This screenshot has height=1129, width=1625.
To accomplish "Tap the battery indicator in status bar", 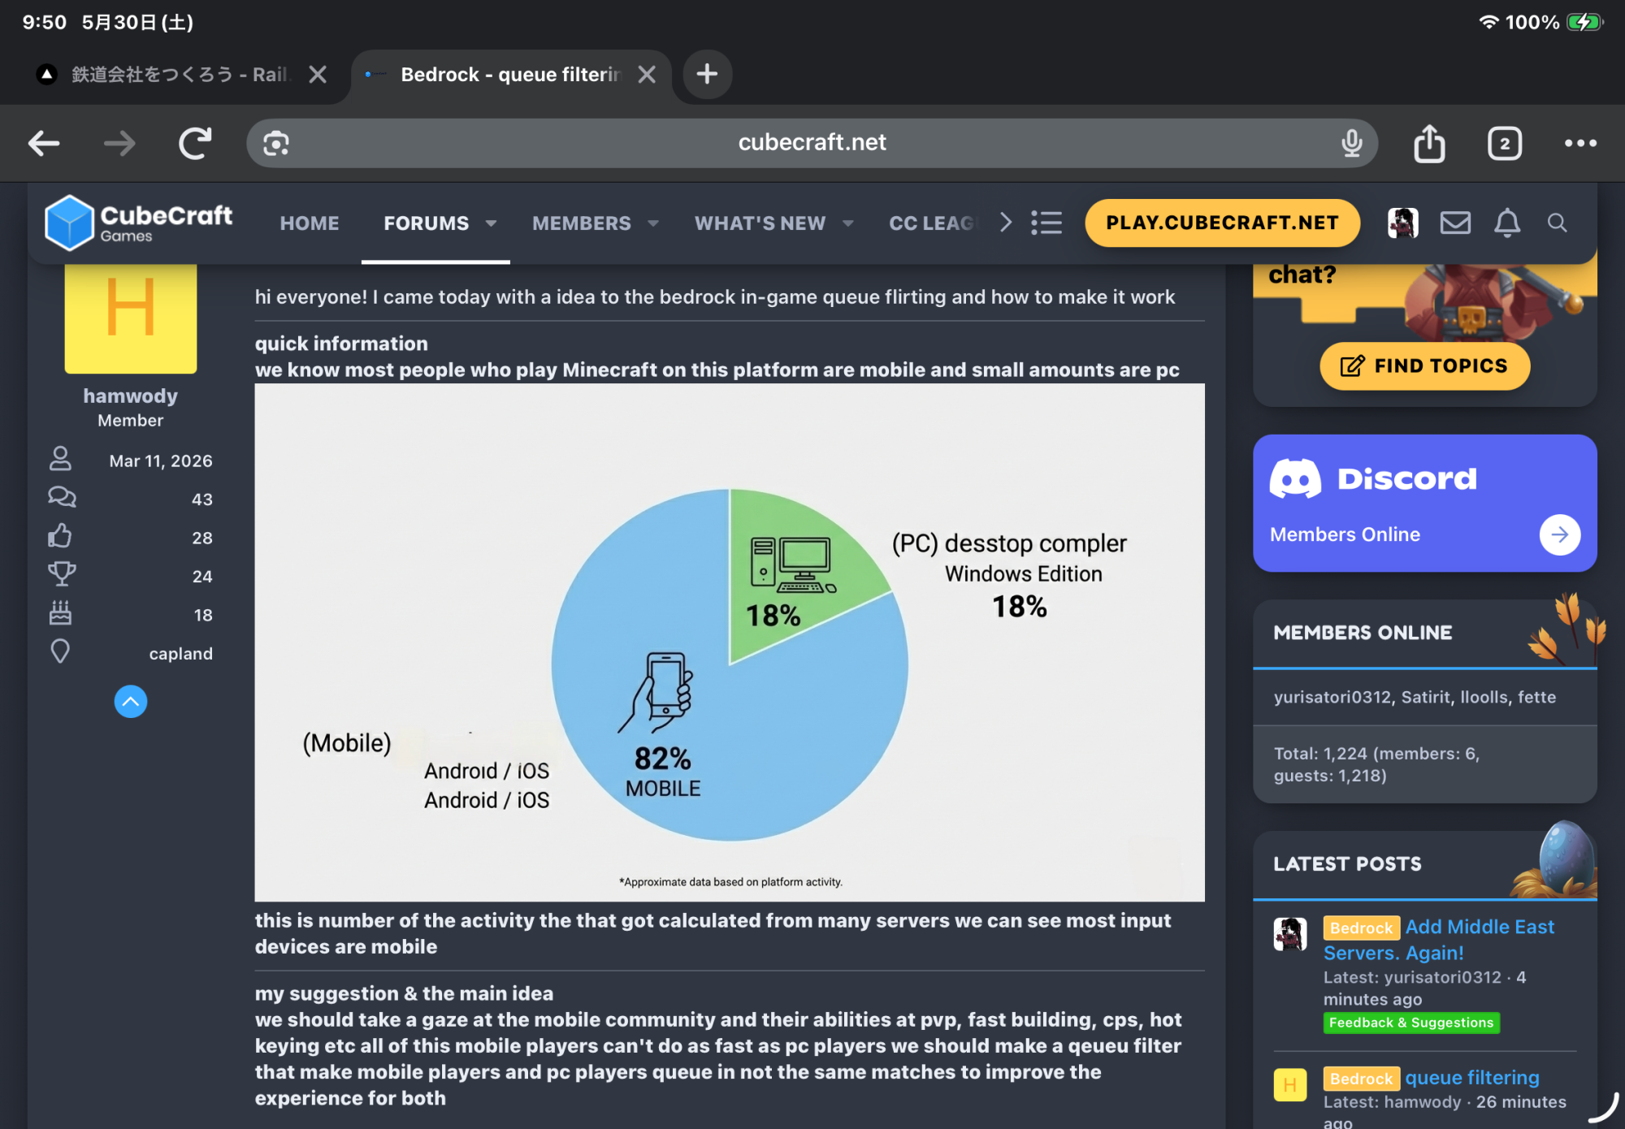I will click(1585, 22).
